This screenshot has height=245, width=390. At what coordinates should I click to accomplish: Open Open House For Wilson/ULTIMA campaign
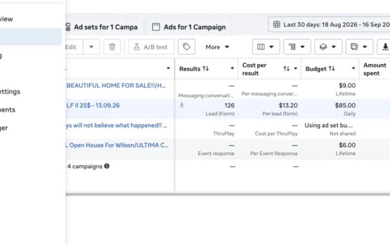coord(117,145)
